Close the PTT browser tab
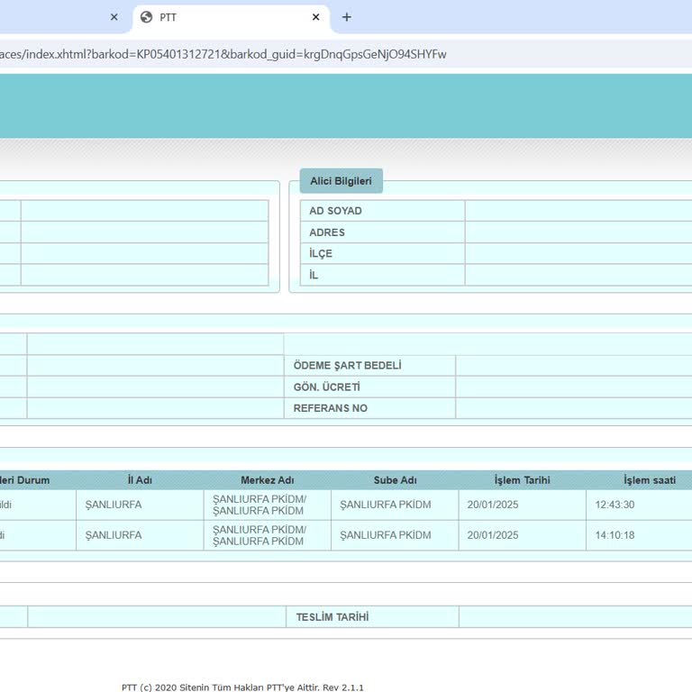 (x=315, y=17)
